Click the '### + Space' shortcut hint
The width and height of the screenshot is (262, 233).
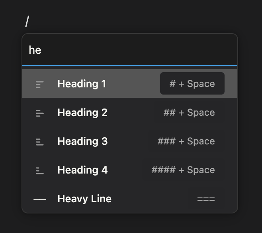pos(186,141)
